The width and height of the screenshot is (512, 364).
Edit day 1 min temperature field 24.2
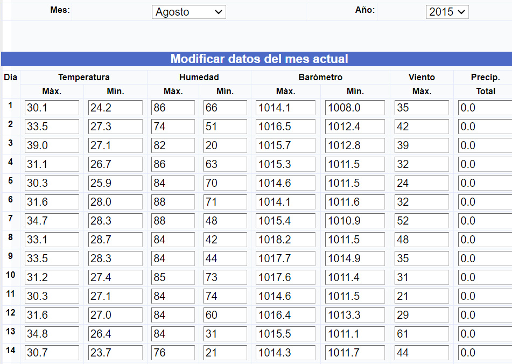[x=115, y=108]
